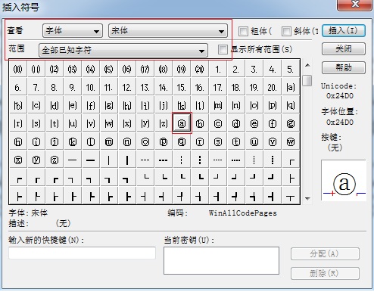Select the parenthesized letter (f) symbol
This screenshot has width=374, height=292.
pos(91,105)
